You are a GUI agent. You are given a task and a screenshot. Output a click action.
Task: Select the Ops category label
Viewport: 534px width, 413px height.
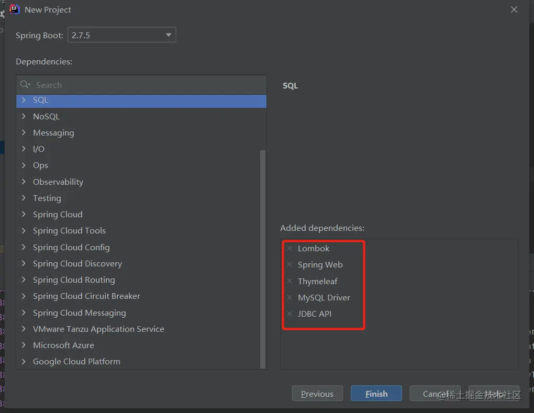tap(40, 165)
